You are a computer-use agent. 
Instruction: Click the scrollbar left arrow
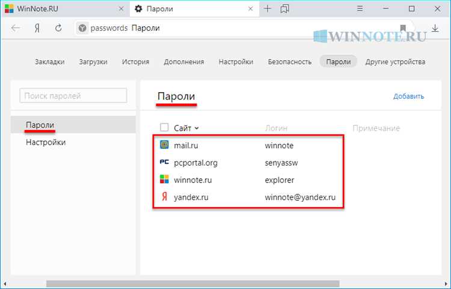(x=5, y=284)
